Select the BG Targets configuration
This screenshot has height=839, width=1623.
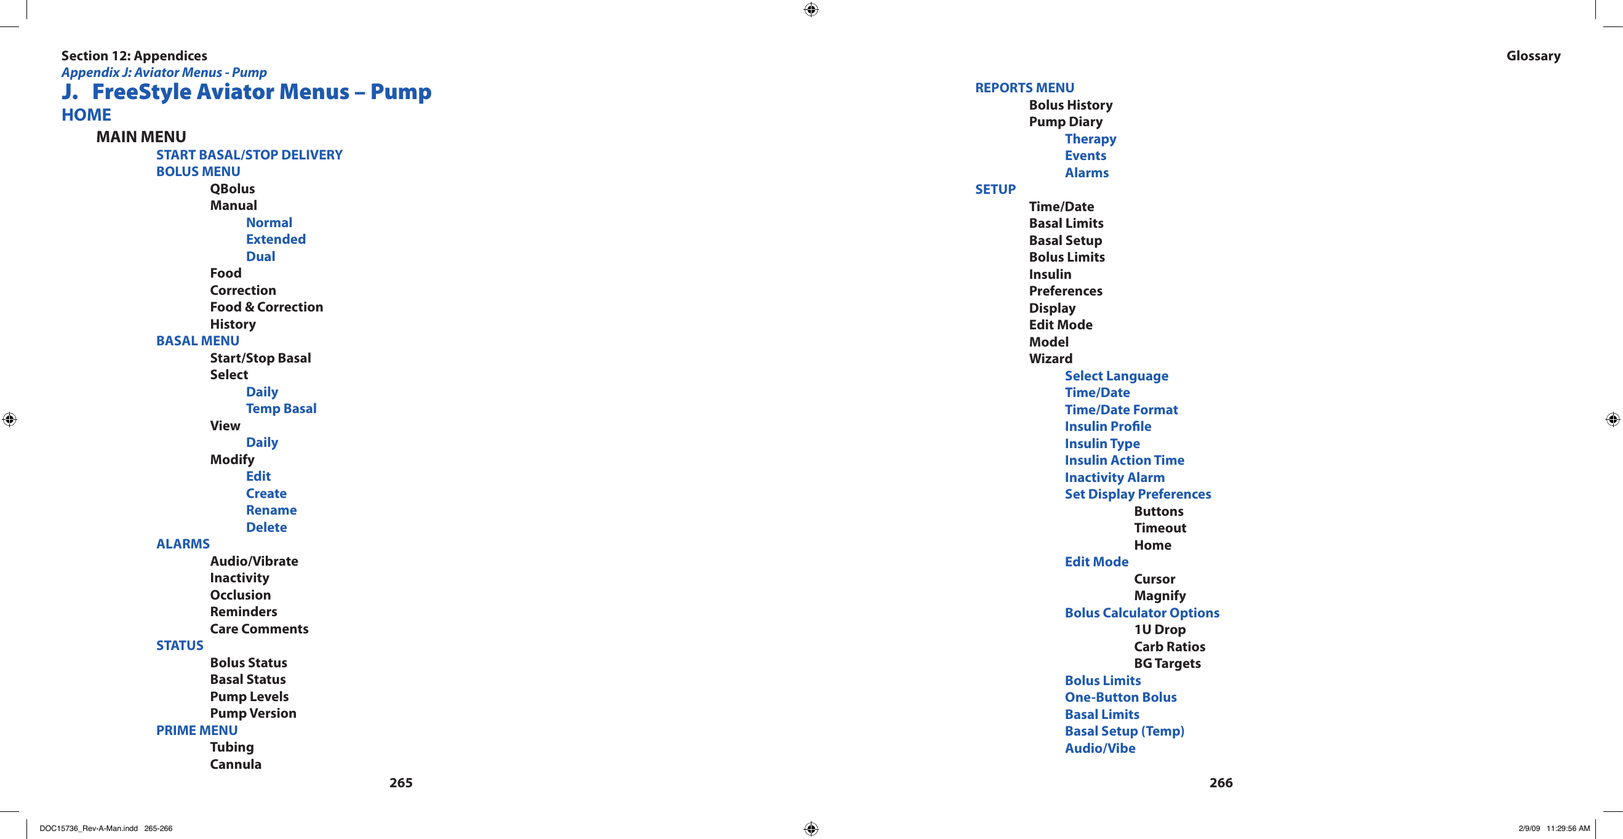coord(1160,662)
